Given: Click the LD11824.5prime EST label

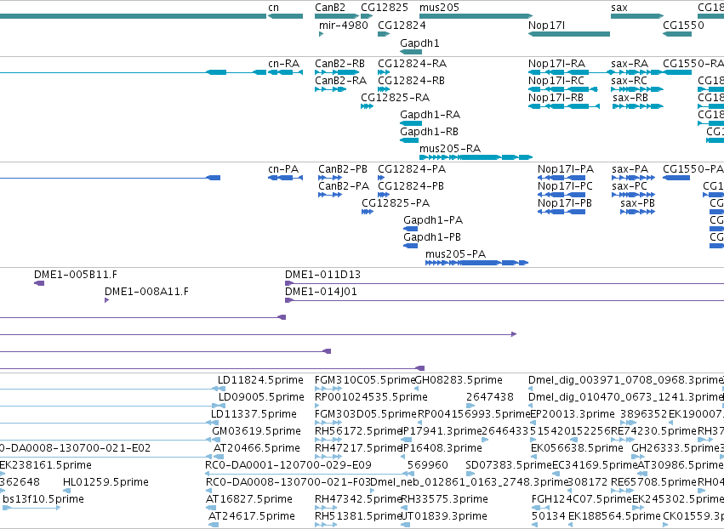Looking at the screenshot, I should point(260,380).
